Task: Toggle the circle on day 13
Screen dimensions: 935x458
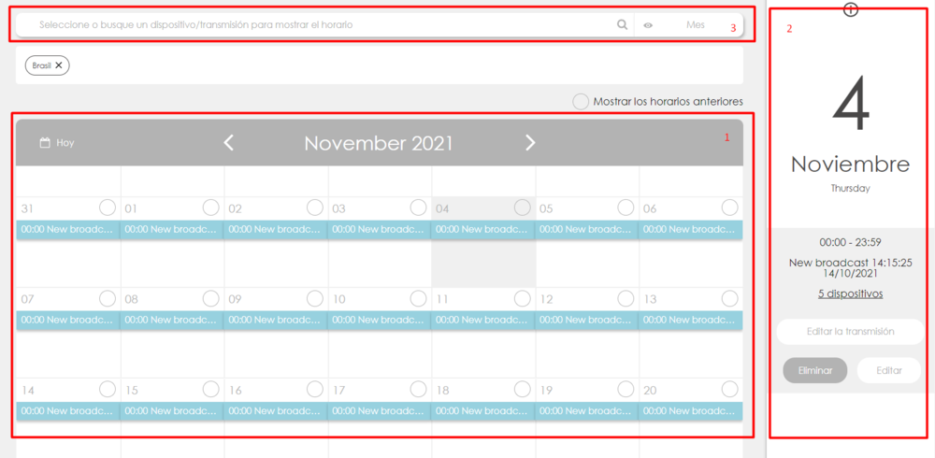Action: [x=729, y=298]
